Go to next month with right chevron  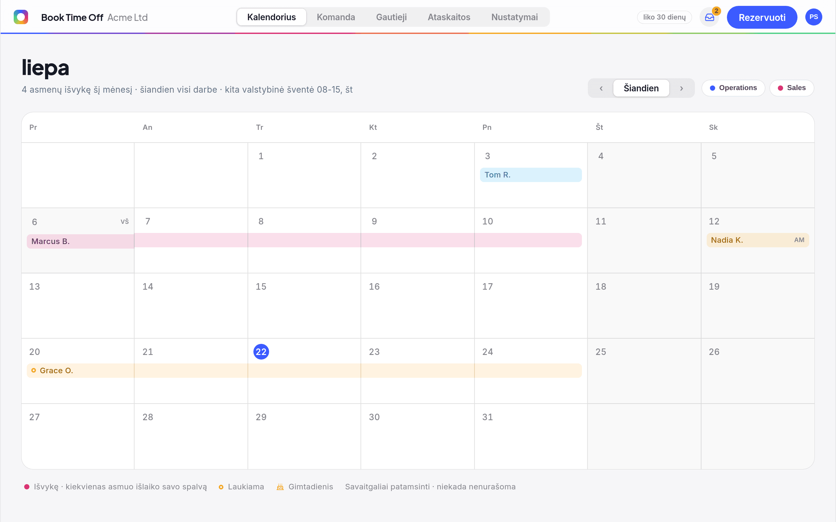point(681,88)
